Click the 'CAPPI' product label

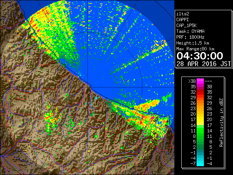[x=182, y=20]
